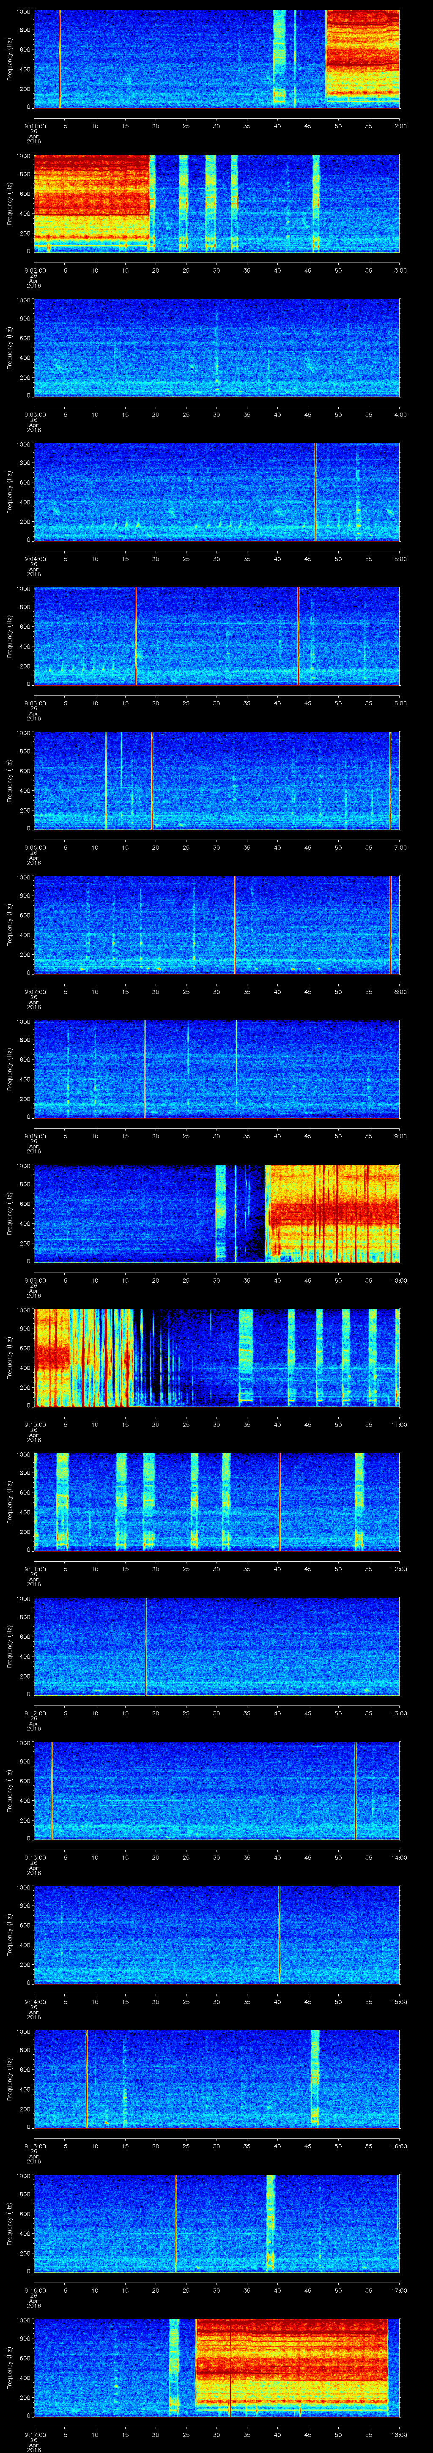Click the "8:00" end time label

pos(400,991)
